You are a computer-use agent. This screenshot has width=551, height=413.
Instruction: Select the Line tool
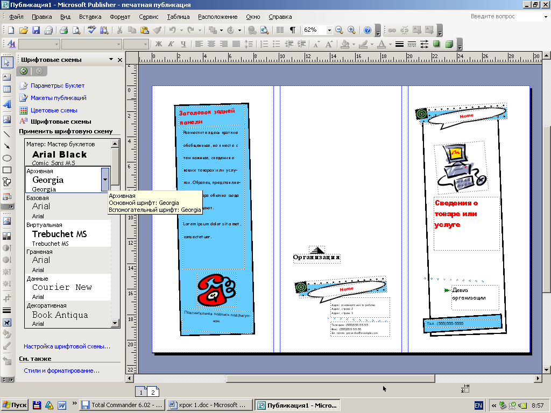6,134
